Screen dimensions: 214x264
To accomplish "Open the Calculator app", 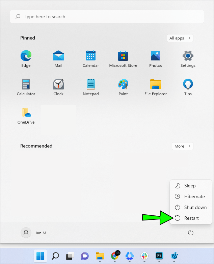I will click(26, 87).
